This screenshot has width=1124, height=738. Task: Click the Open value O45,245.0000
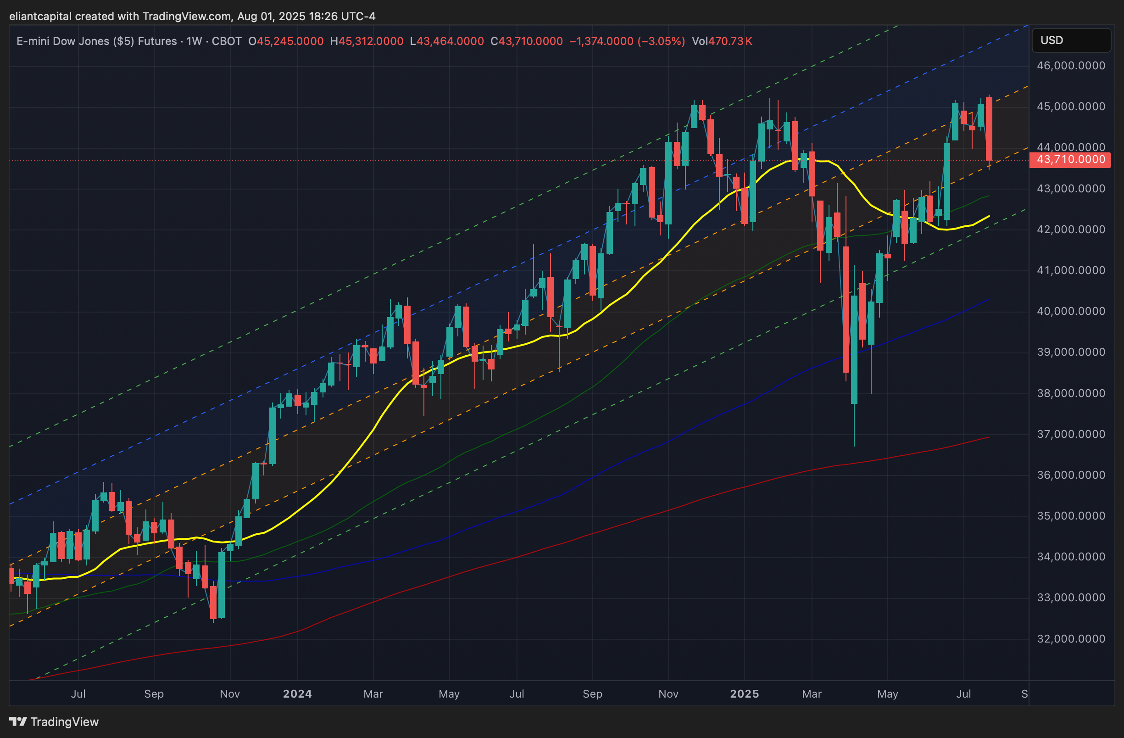(286, 41)
